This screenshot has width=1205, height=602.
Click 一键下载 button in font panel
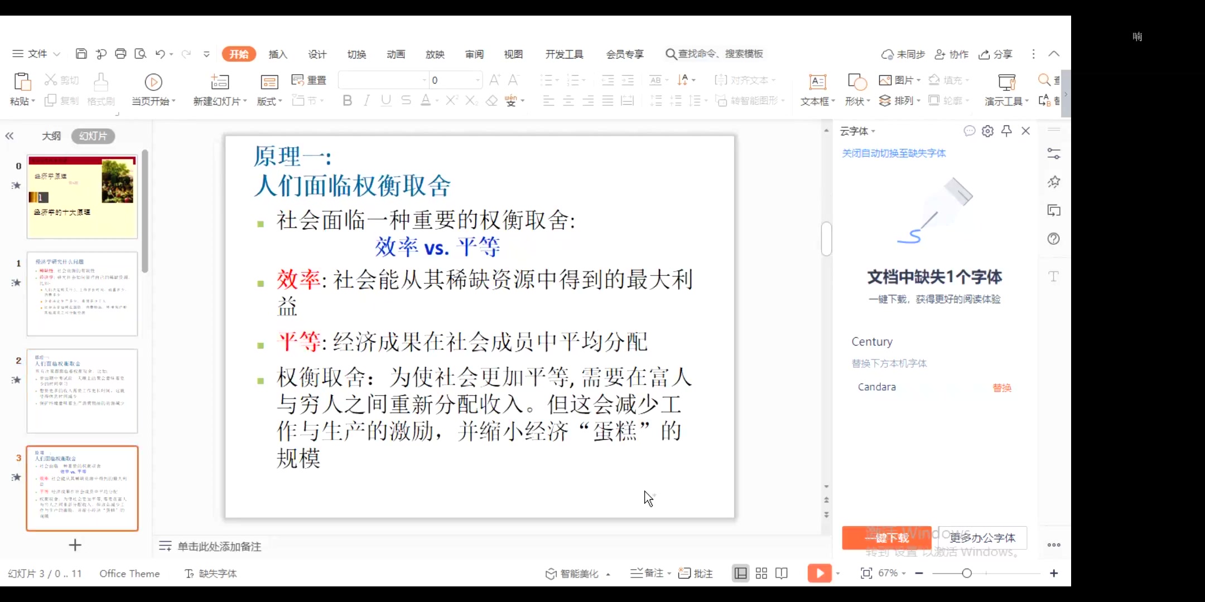coord(888,537)
